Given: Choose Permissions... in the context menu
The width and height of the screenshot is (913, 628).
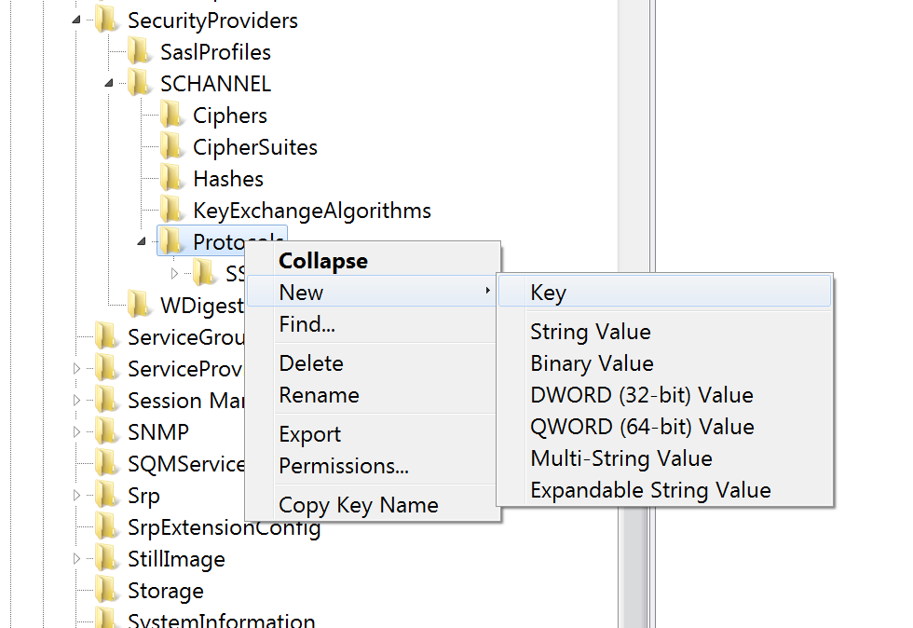Looking at the screenshot, I should pos(343,466).
